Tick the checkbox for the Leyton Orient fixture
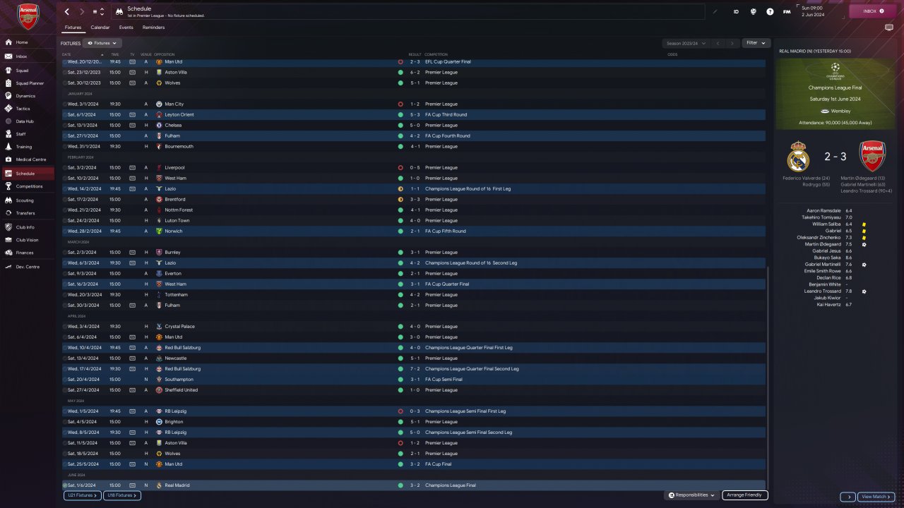 coord(64,114)
